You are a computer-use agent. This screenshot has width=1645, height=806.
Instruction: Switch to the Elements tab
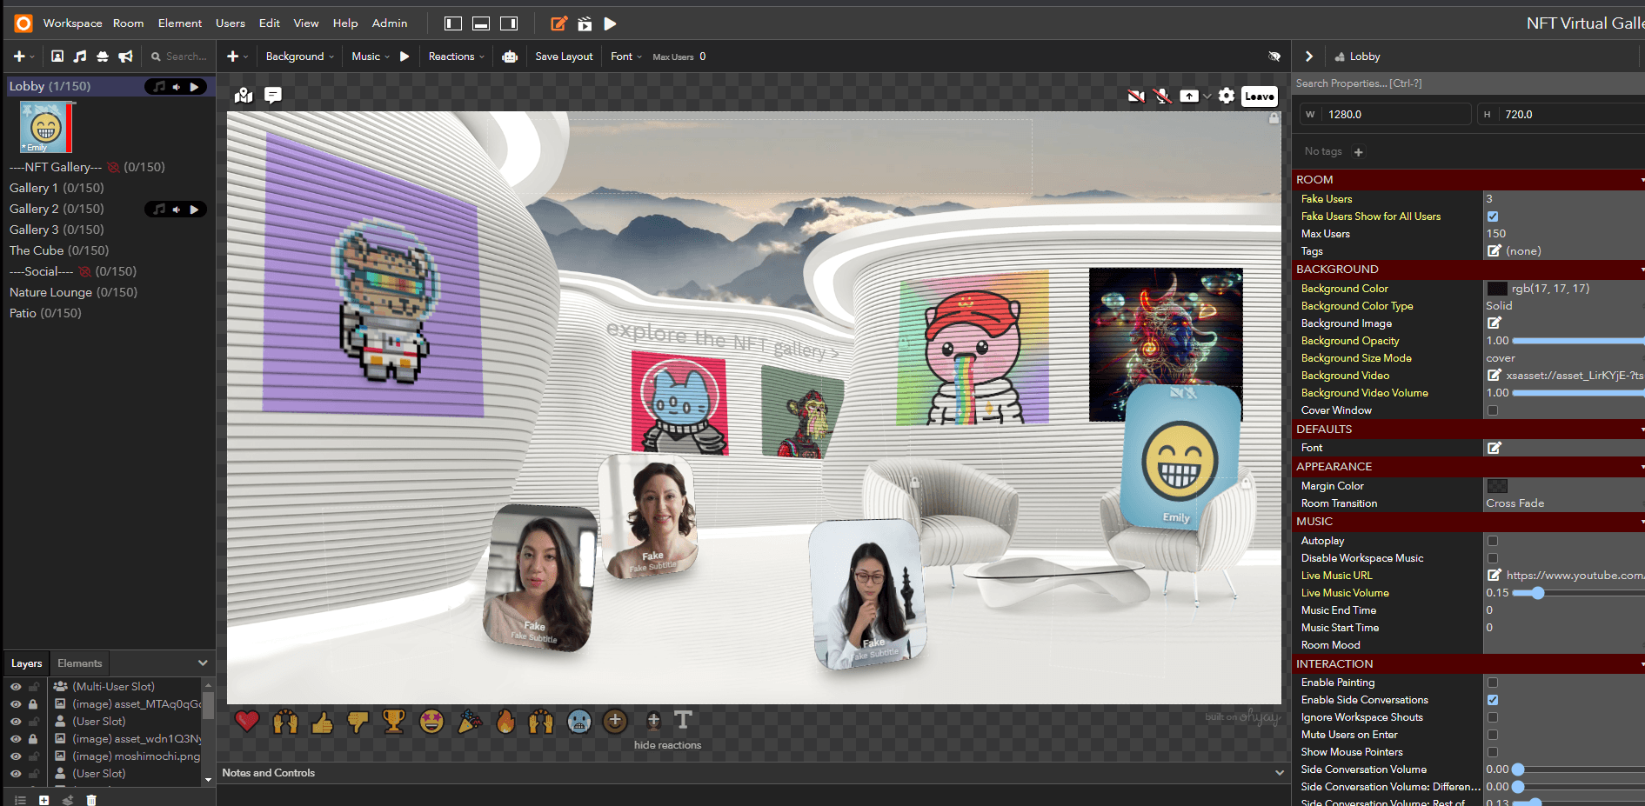pyautogui.click(x=79, y=663)
